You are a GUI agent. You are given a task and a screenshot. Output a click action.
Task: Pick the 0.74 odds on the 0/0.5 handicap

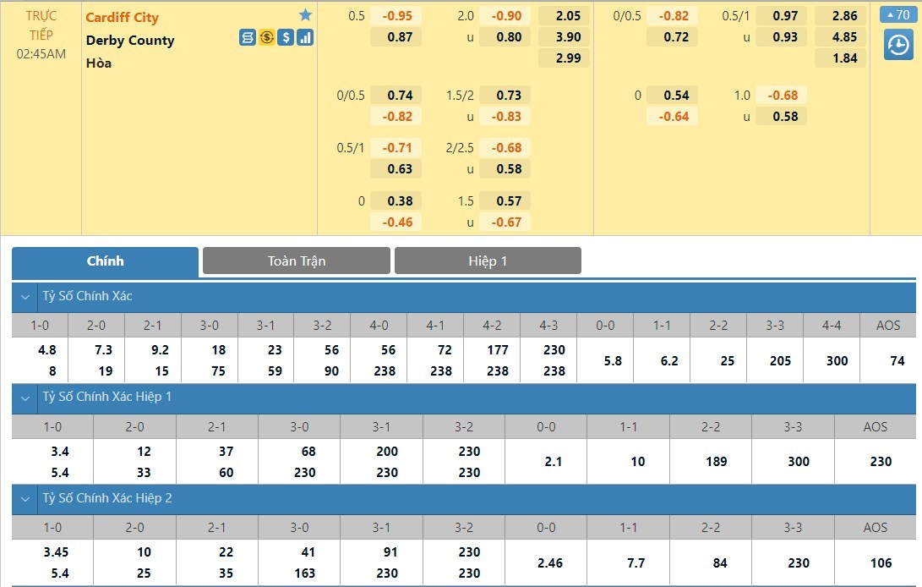click(396, 96)
